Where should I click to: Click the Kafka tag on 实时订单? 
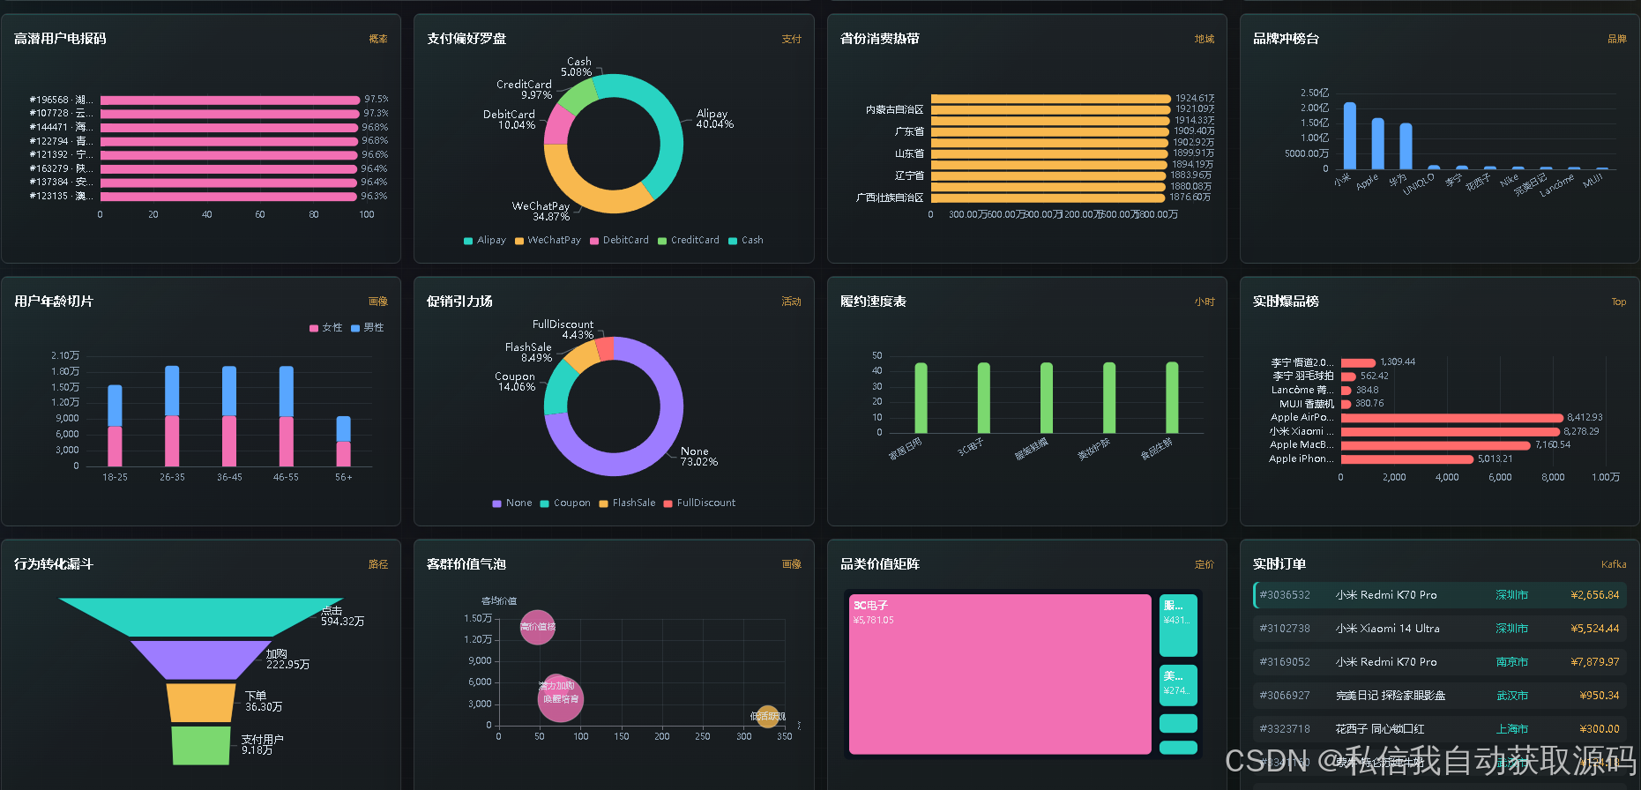[1614, 564]
